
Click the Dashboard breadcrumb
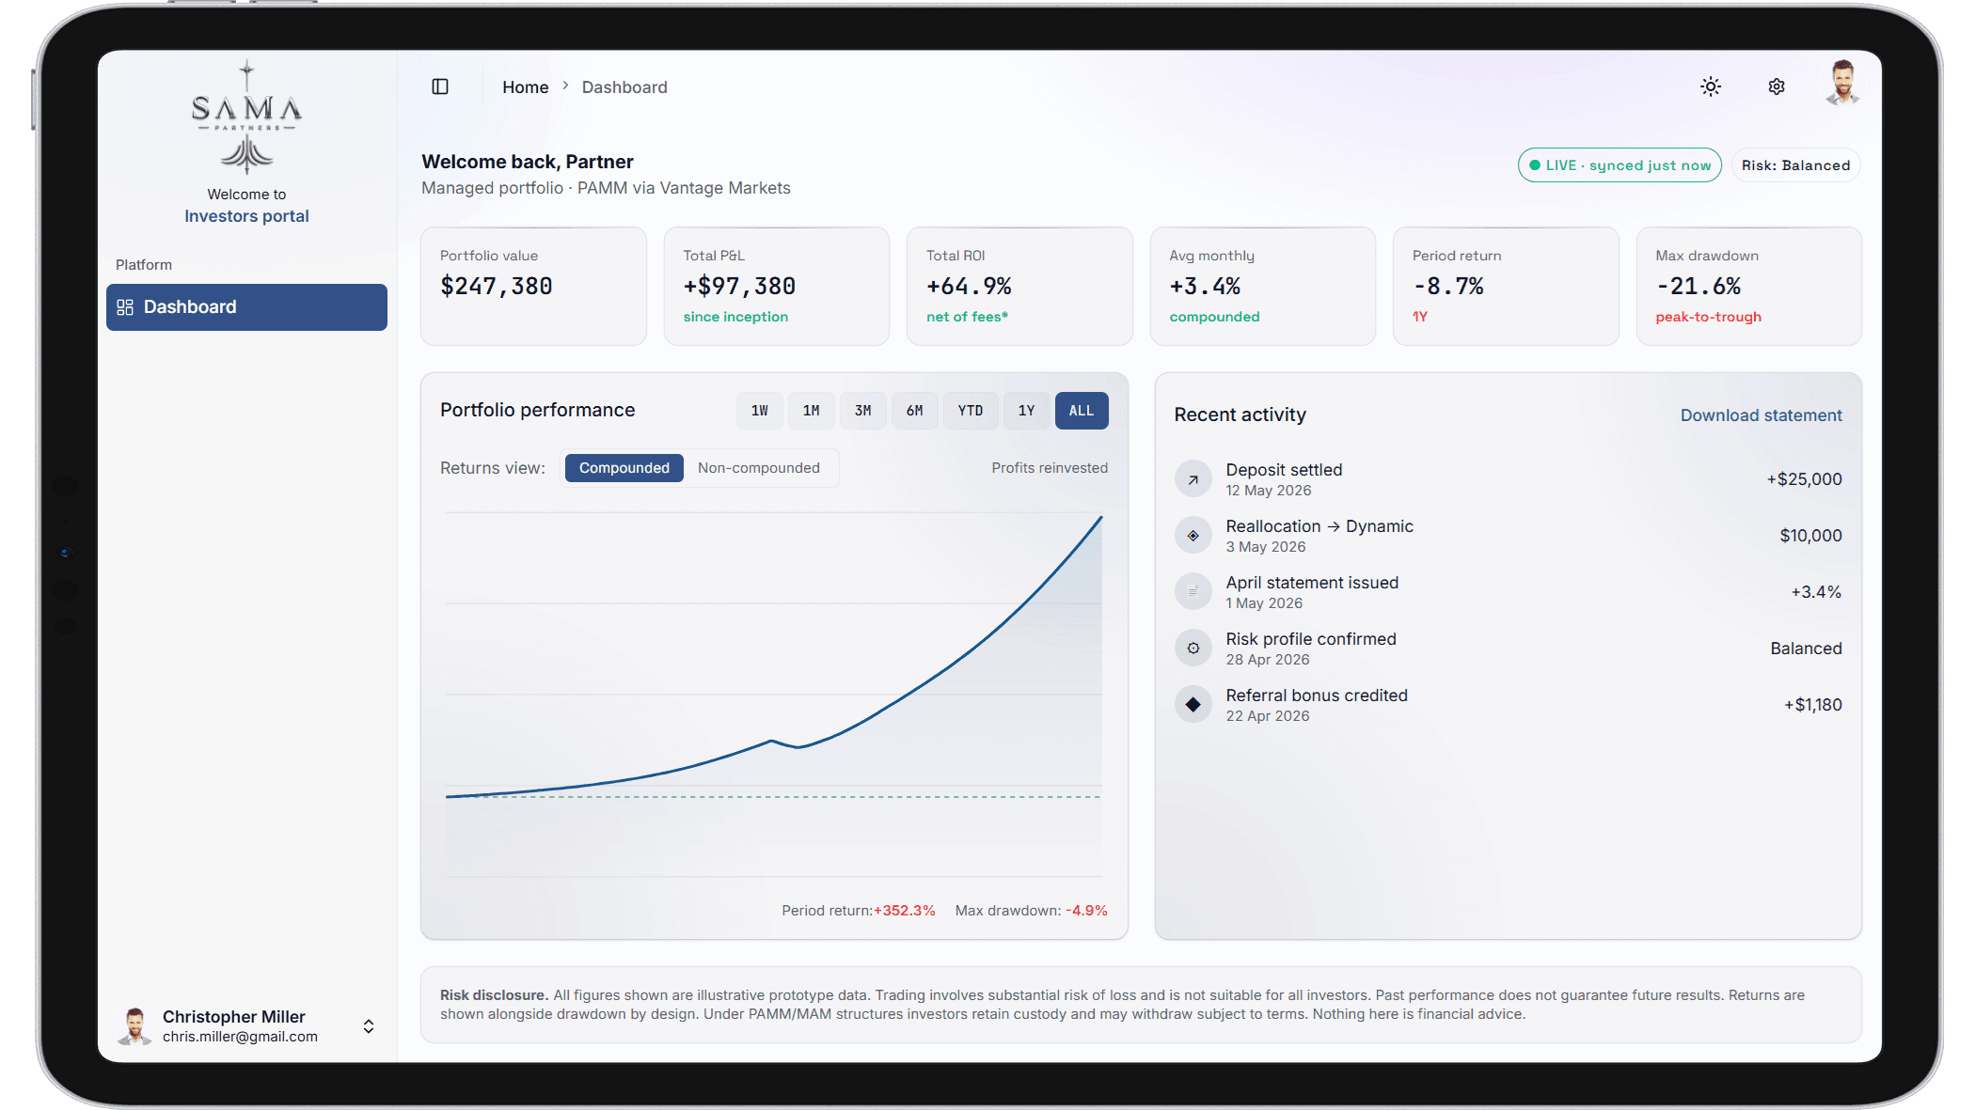coord(624,87)
